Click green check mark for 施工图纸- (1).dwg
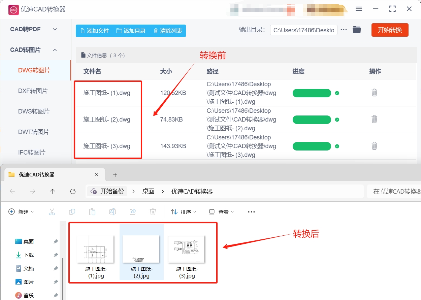 [x=337, y=93]
